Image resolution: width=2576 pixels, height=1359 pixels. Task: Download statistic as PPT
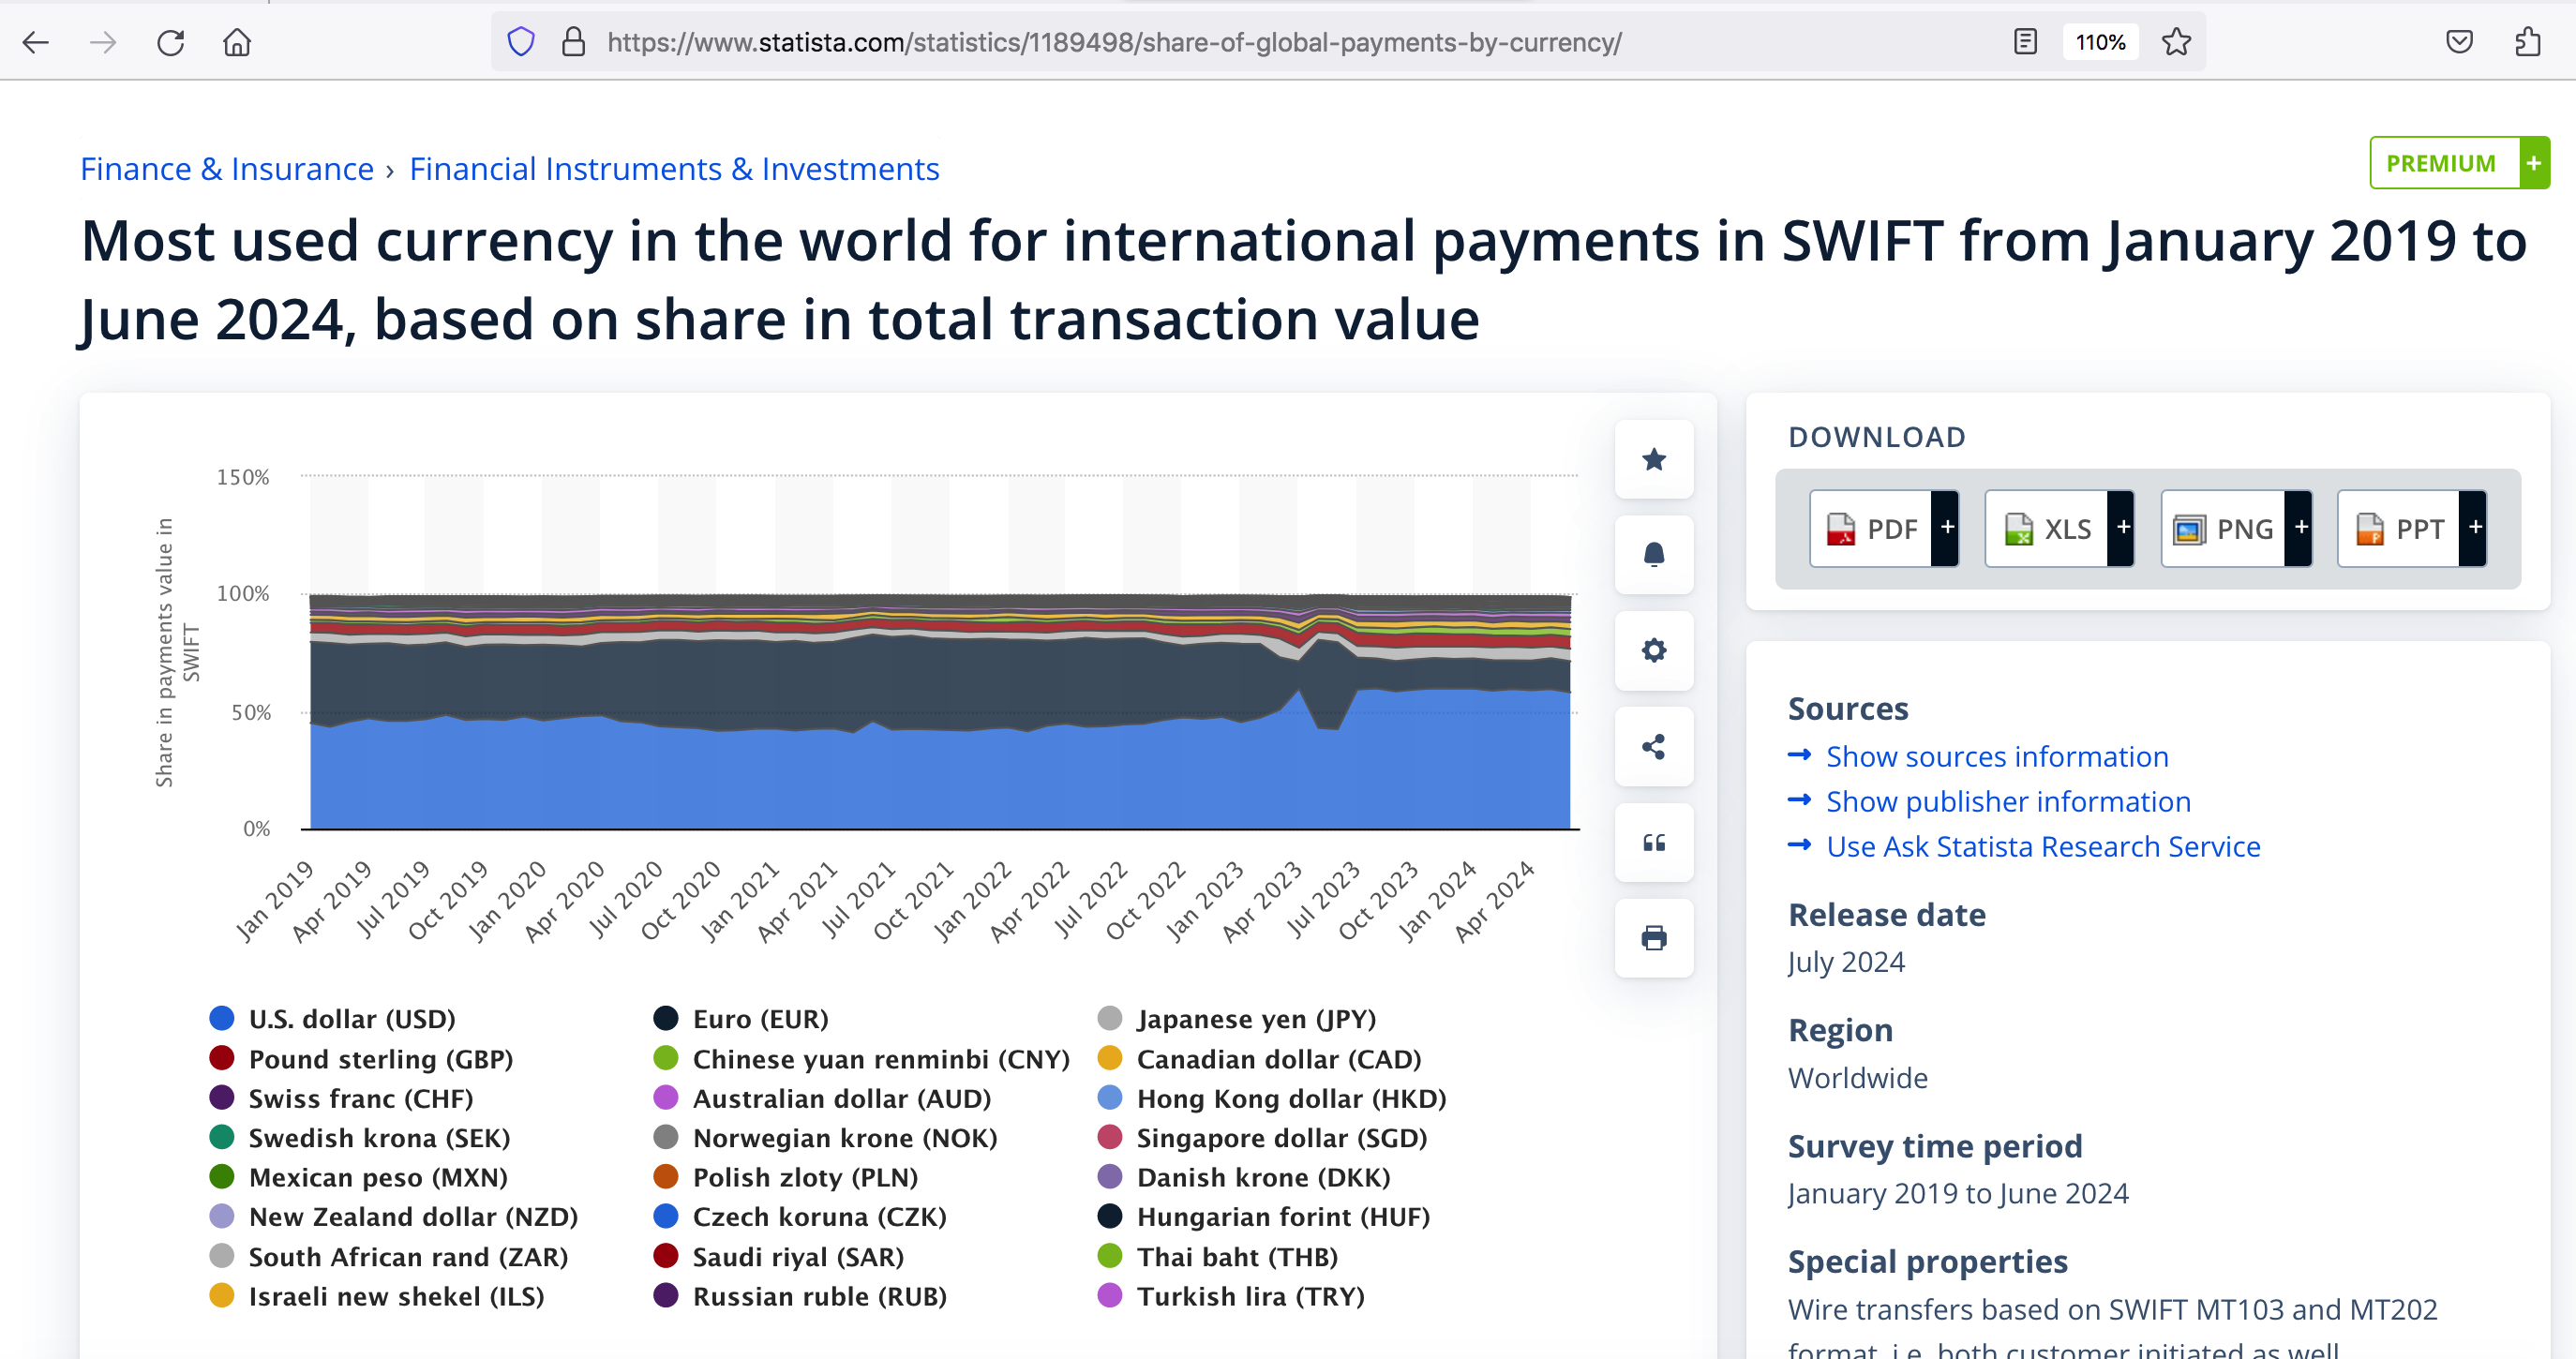[2412, 529]
